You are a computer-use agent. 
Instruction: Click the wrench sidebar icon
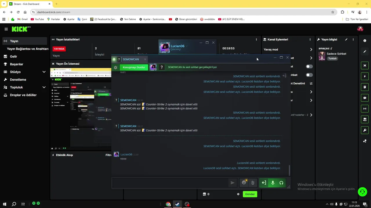pos(365,130)
